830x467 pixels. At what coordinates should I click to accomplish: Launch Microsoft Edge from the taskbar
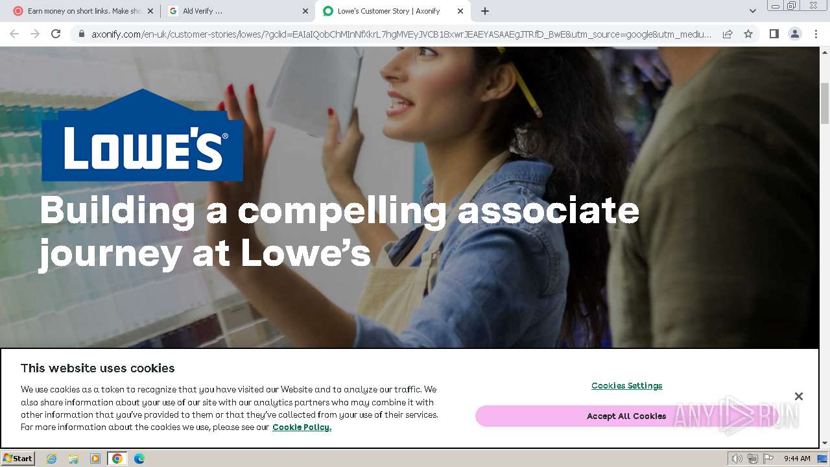139,459
